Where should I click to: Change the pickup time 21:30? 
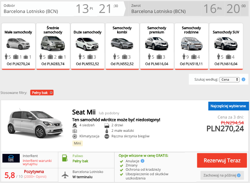(x=108, y=9)
